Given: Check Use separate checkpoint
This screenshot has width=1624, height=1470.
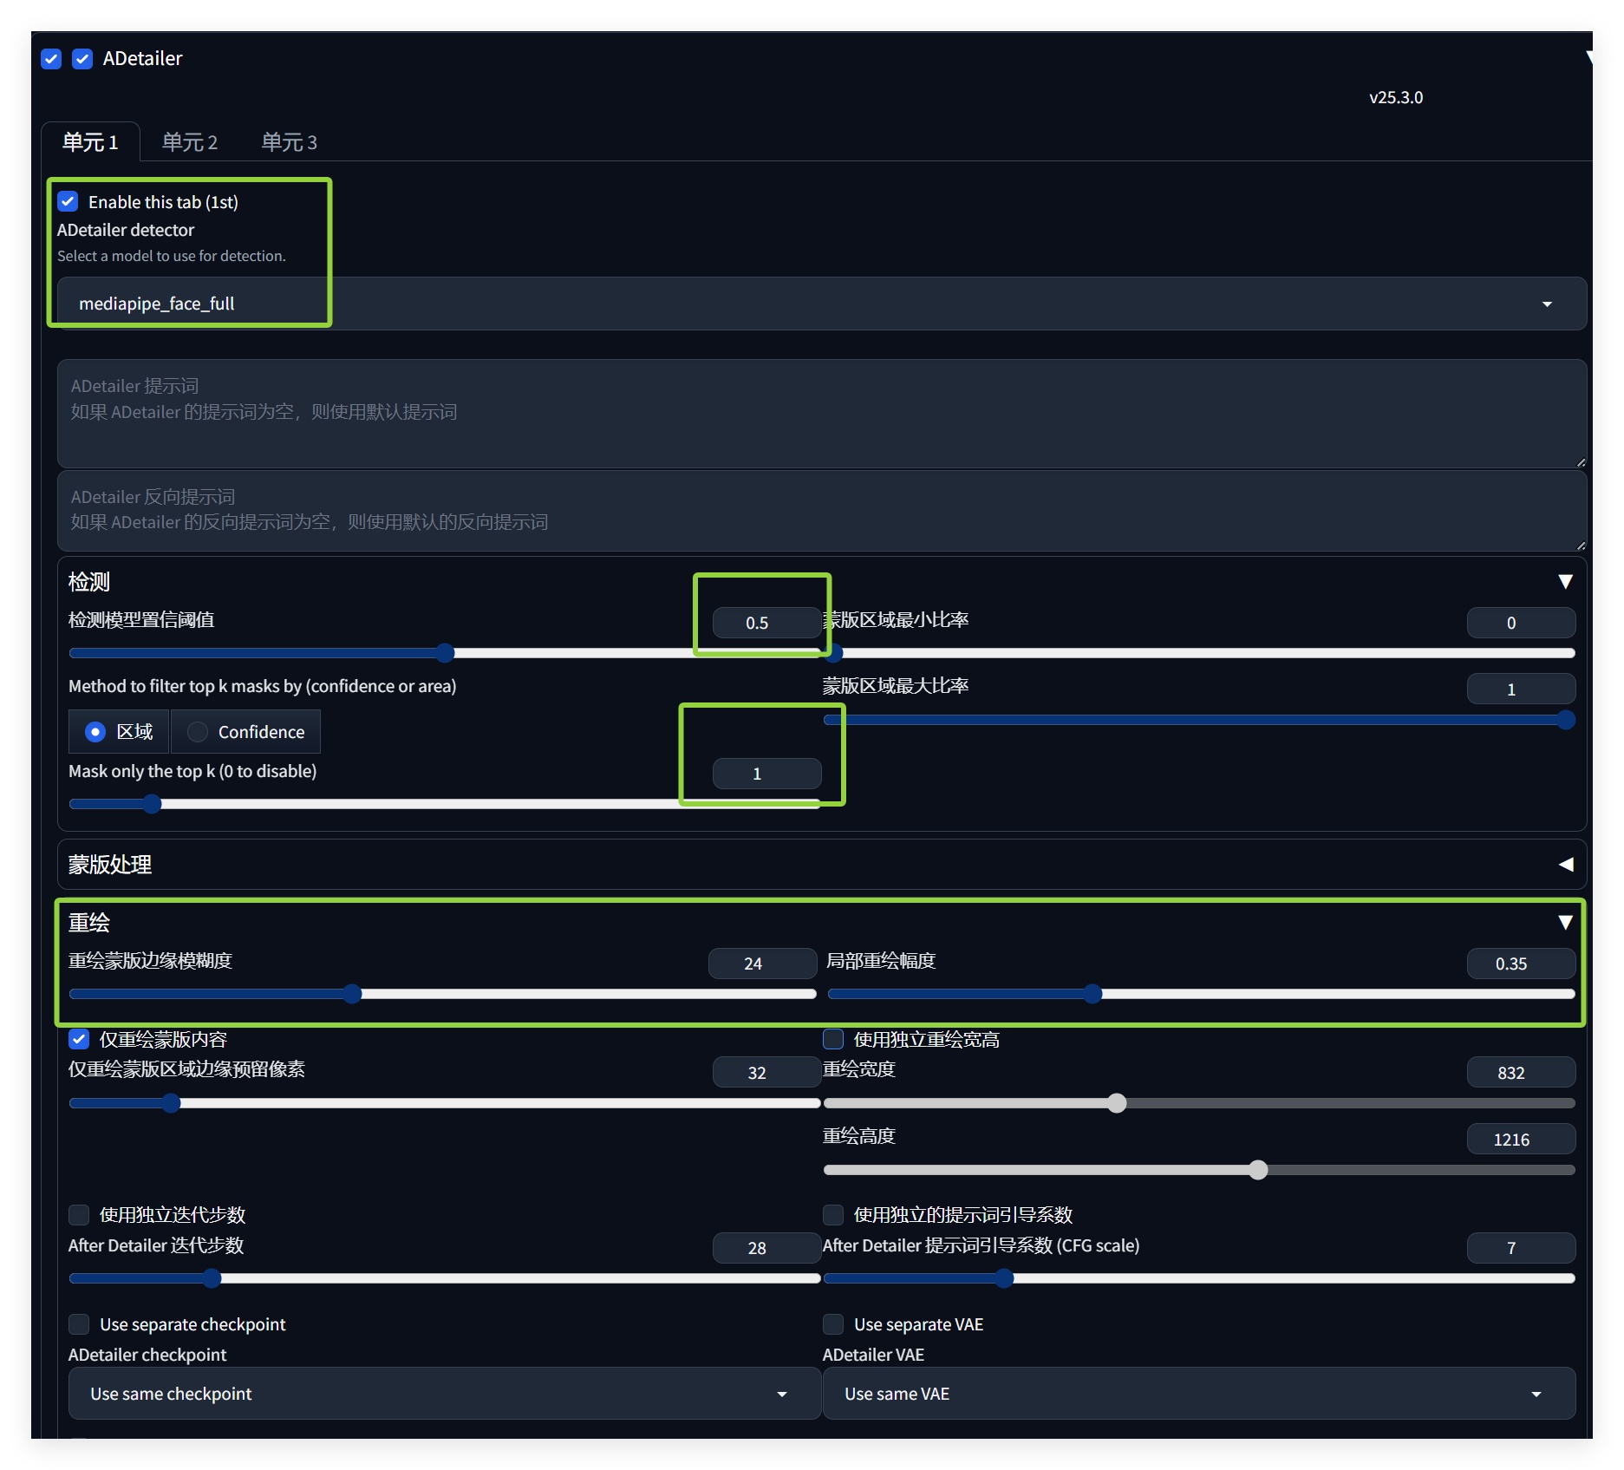Looking at the screenshot, I should click(x=80, y=1324).
